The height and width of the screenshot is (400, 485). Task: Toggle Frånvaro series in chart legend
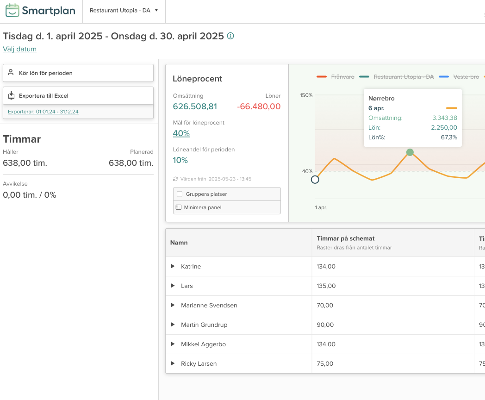point(336,77)
